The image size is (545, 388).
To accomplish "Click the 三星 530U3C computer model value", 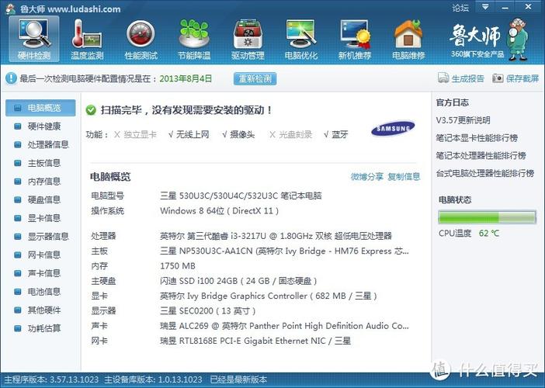I will 241,196.
